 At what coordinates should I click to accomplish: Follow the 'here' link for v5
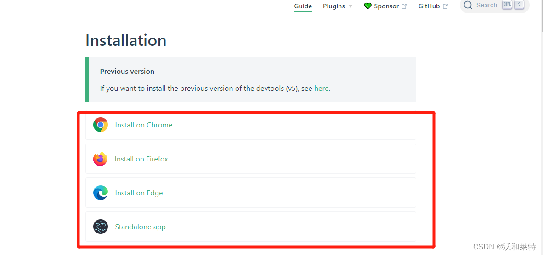tap(322, 89)
